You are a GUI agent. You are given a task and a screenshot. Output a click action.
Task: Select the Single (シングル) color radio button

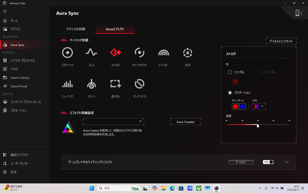[230, 72]
